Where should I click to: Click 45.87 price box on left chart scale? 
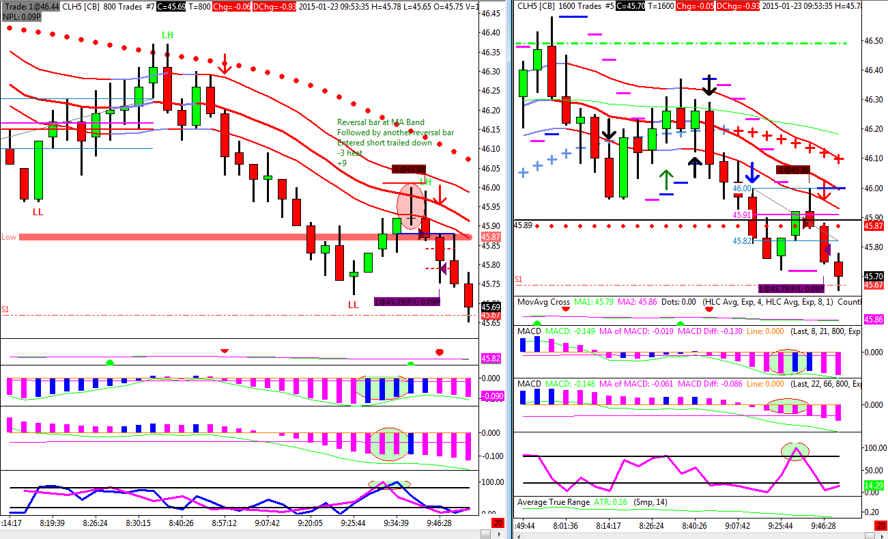[x=491, y=237]
